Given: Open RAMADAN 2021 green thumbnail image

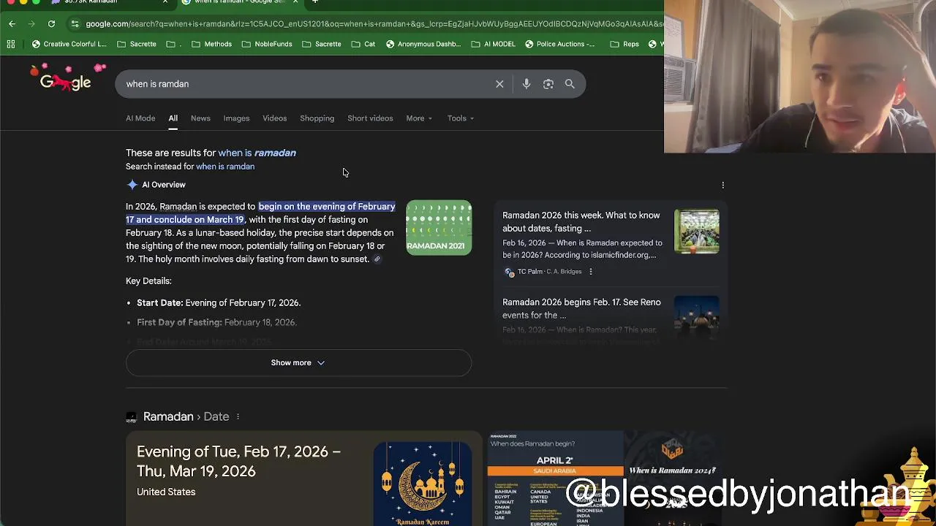Looking at the screenshot, I should 439,228.
